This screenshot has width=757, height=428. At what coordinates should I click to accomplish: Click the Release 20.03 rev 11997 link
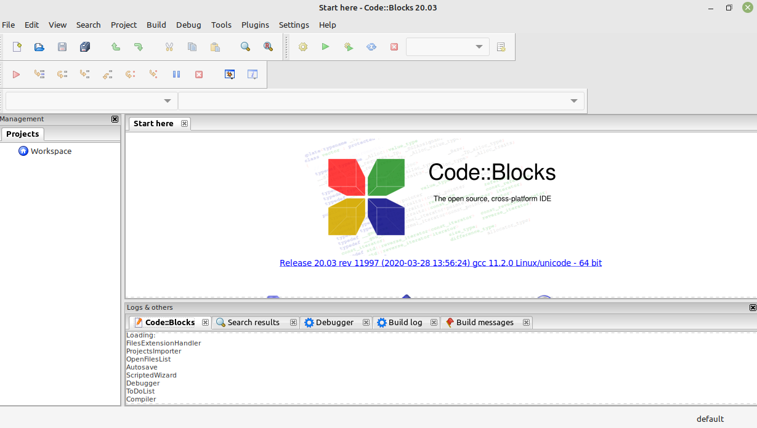point(440,263)
